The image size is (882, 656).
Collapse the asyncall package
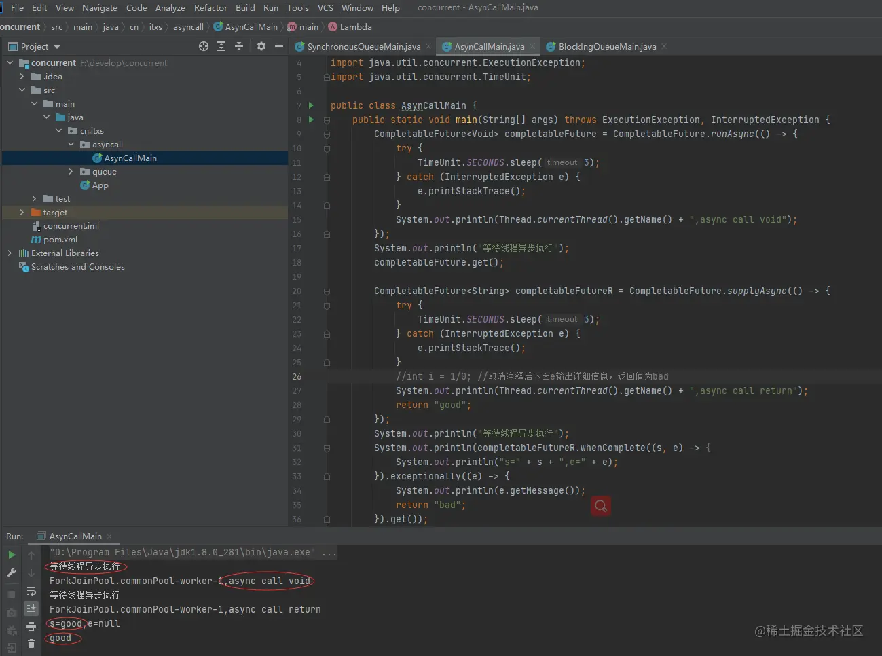coord(71,144)
